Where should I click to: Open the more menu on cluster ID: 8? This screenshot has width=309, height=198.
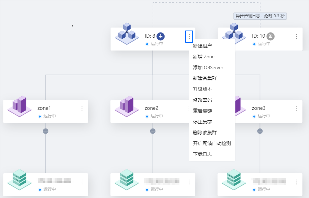click(189, 37)
